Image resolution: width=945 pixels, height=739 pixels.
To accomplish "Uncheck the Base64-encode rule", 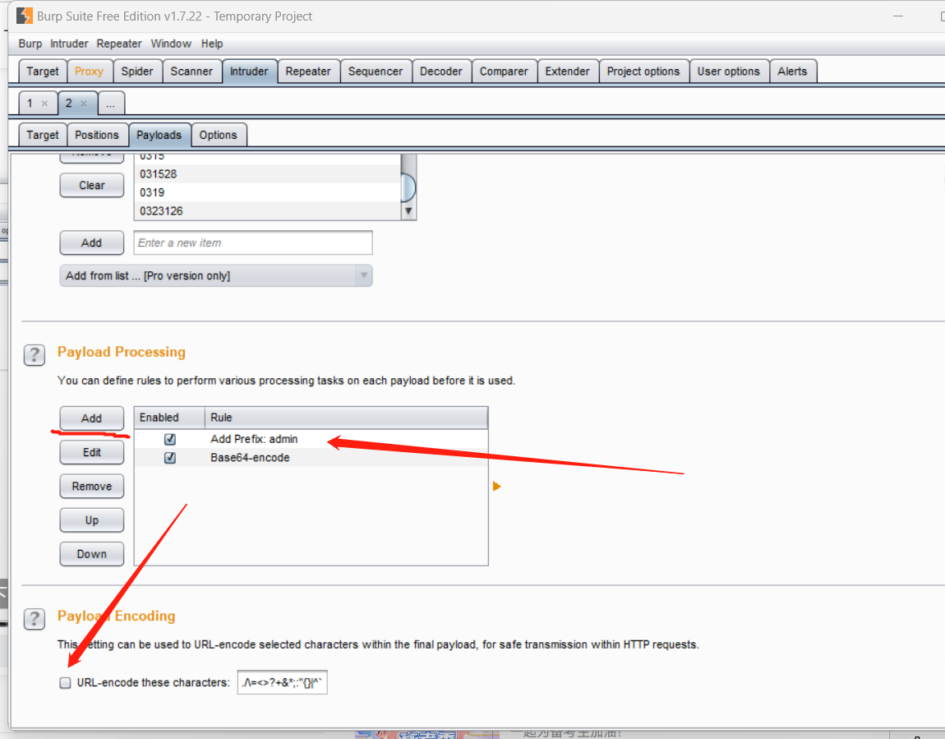I will point(170,458).
